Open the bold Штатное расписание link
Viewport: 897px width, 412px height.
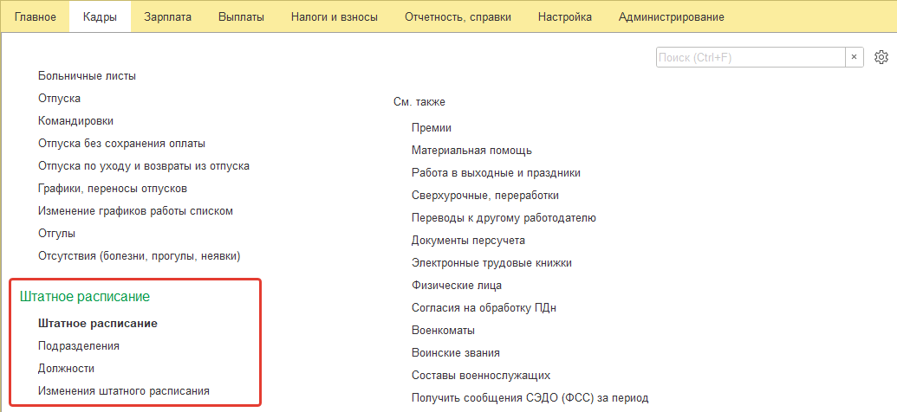[x=97, y=324]
